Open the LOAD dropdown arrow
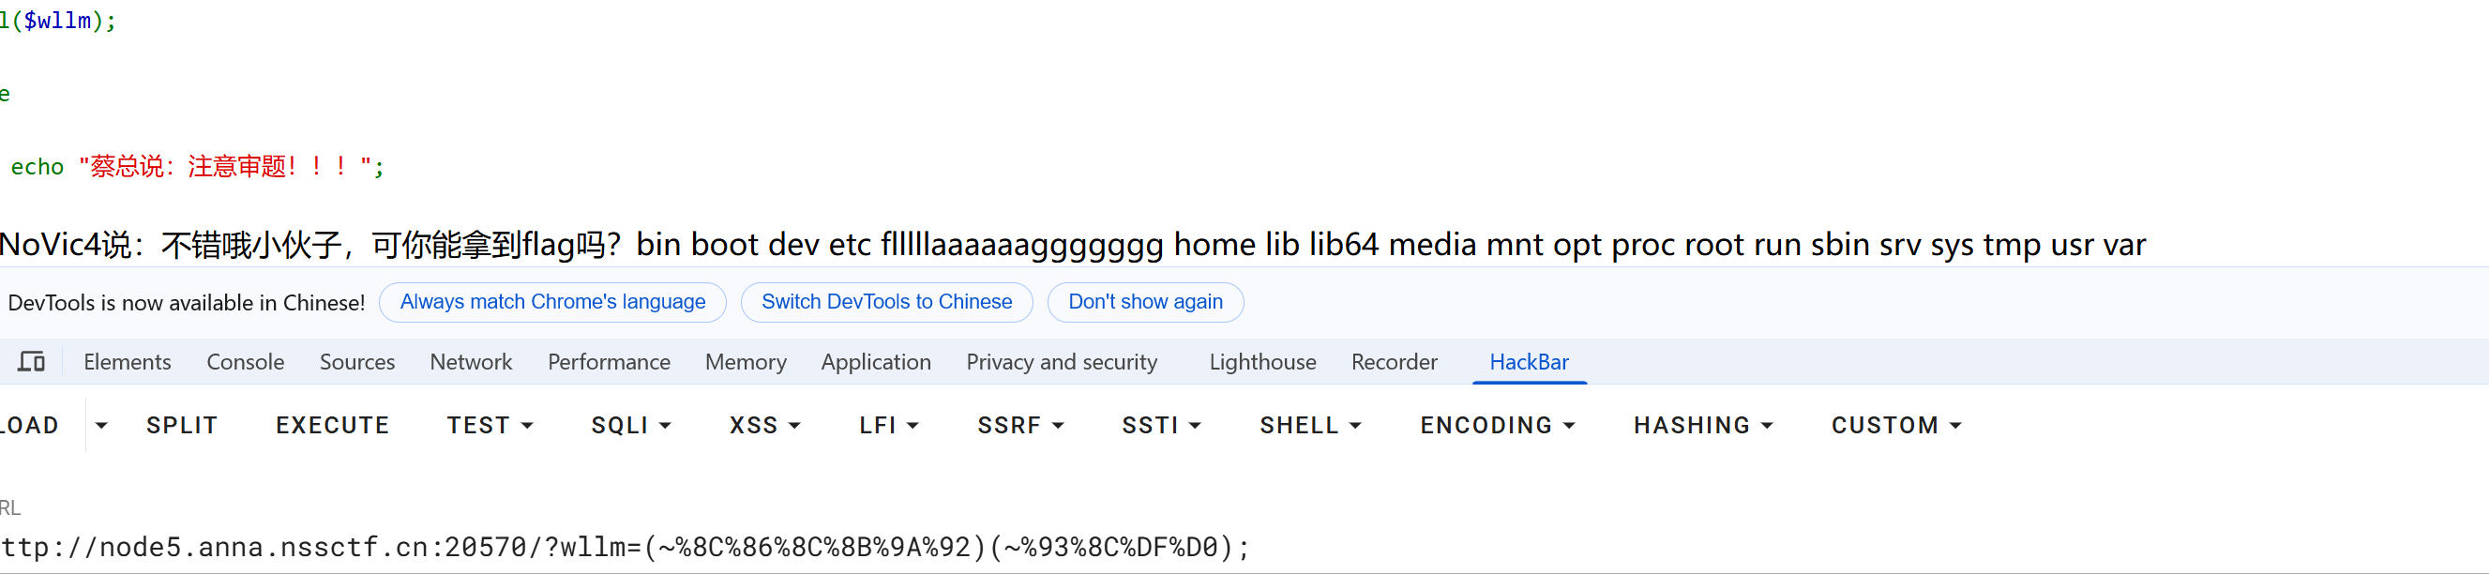This screenshot has height=574, width=2489. [101, 426]
